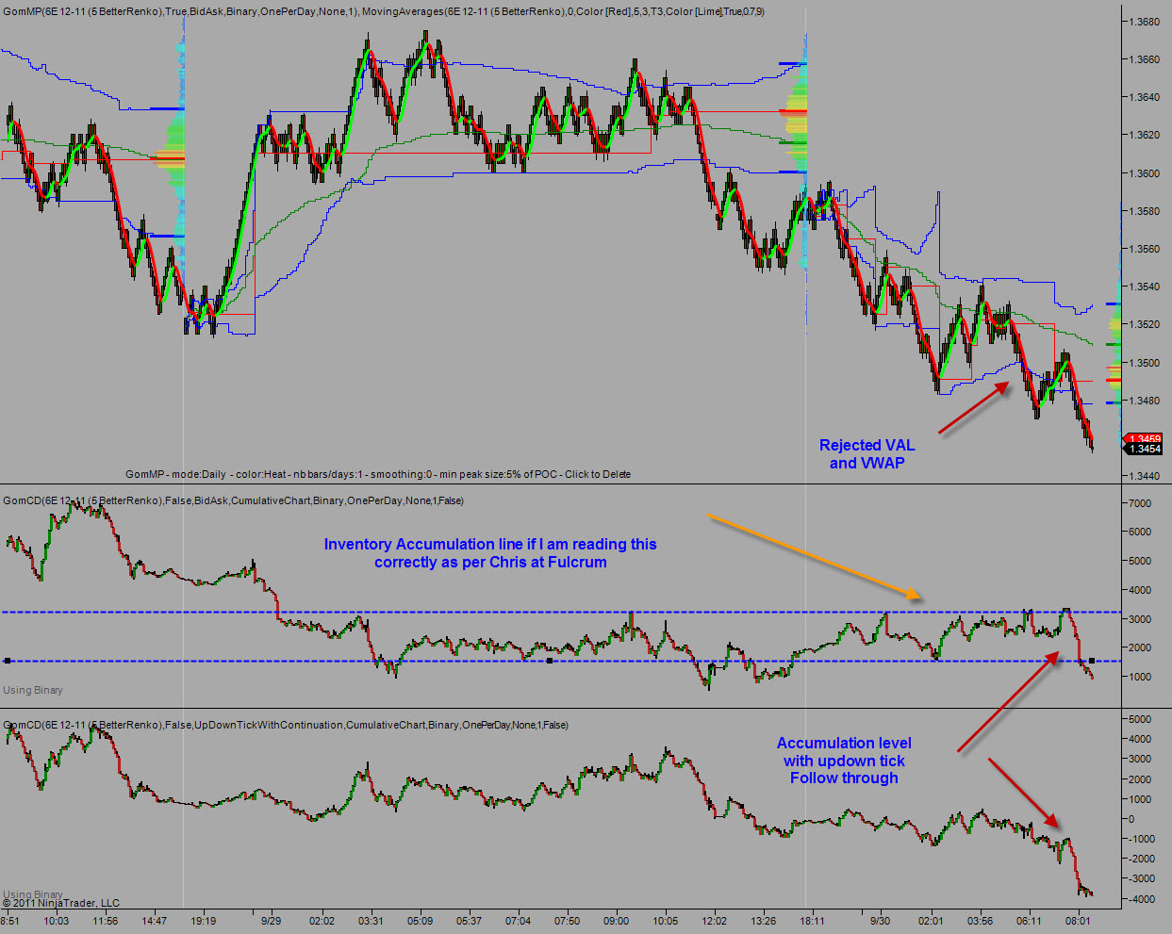Click the 1.3520 price axis label
This screenshot has height=934, width=1172.
click(x=1144, y=324)
